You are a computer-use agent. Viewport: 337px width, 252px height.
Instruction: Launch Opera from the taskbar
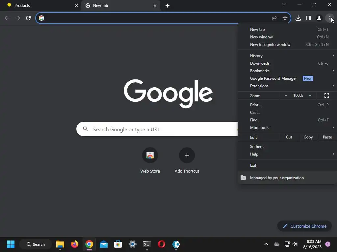161,244
